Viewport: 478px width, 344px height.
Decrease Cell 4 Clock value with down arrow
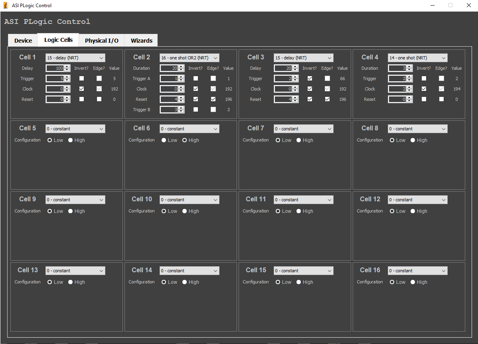[x=409, y=91]
